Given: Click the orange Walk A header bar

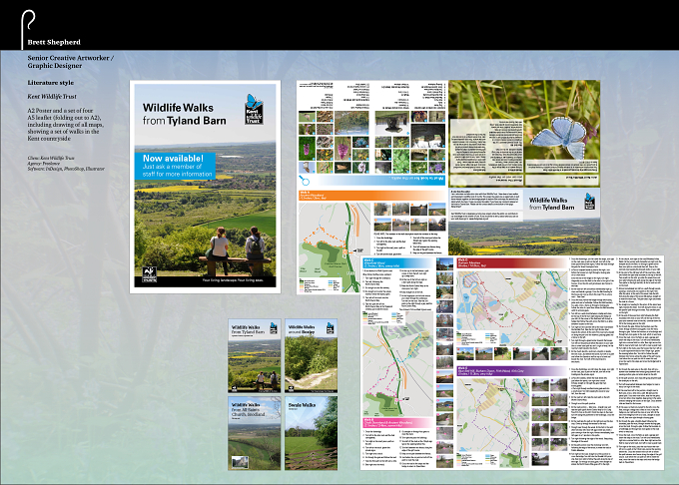Looking at the screenshot, I should 372,196.
